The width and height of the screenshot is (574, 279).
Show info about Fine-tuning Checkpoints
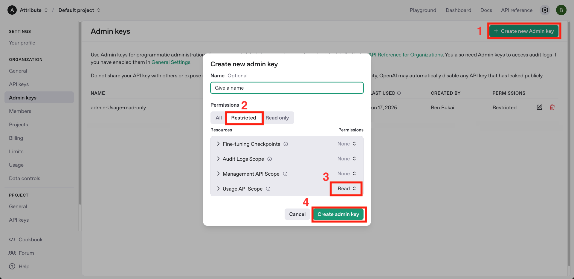tap(286, 144)
